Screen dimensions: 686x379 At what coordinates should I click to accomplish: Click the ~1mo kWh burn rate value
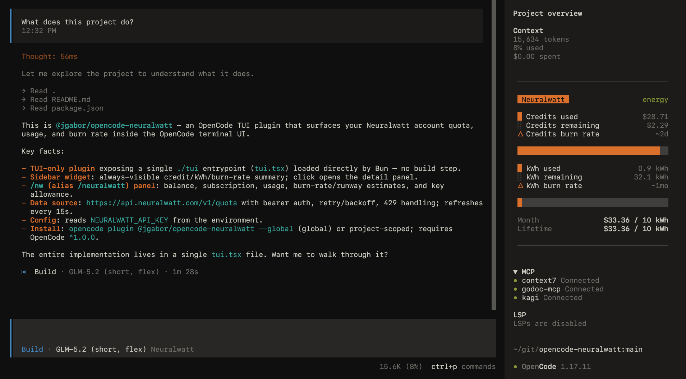click(x=659, y=186)
